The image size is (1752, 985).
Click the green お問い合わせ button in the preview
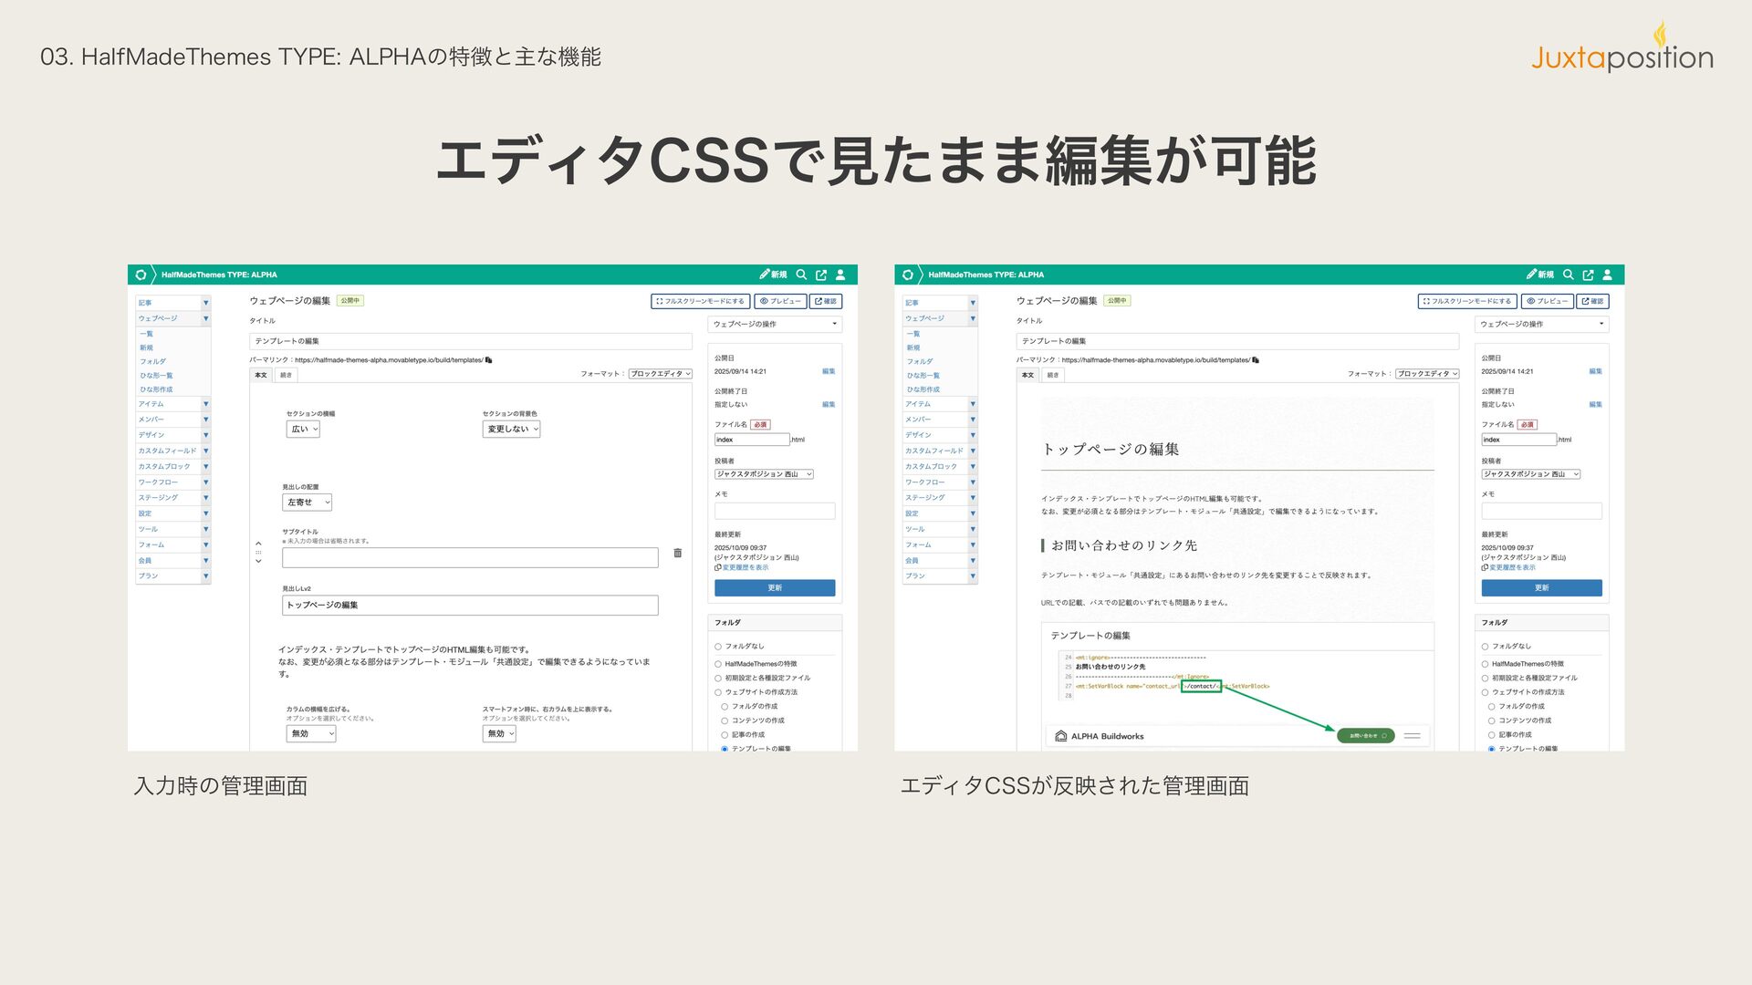coord(1365,736)
